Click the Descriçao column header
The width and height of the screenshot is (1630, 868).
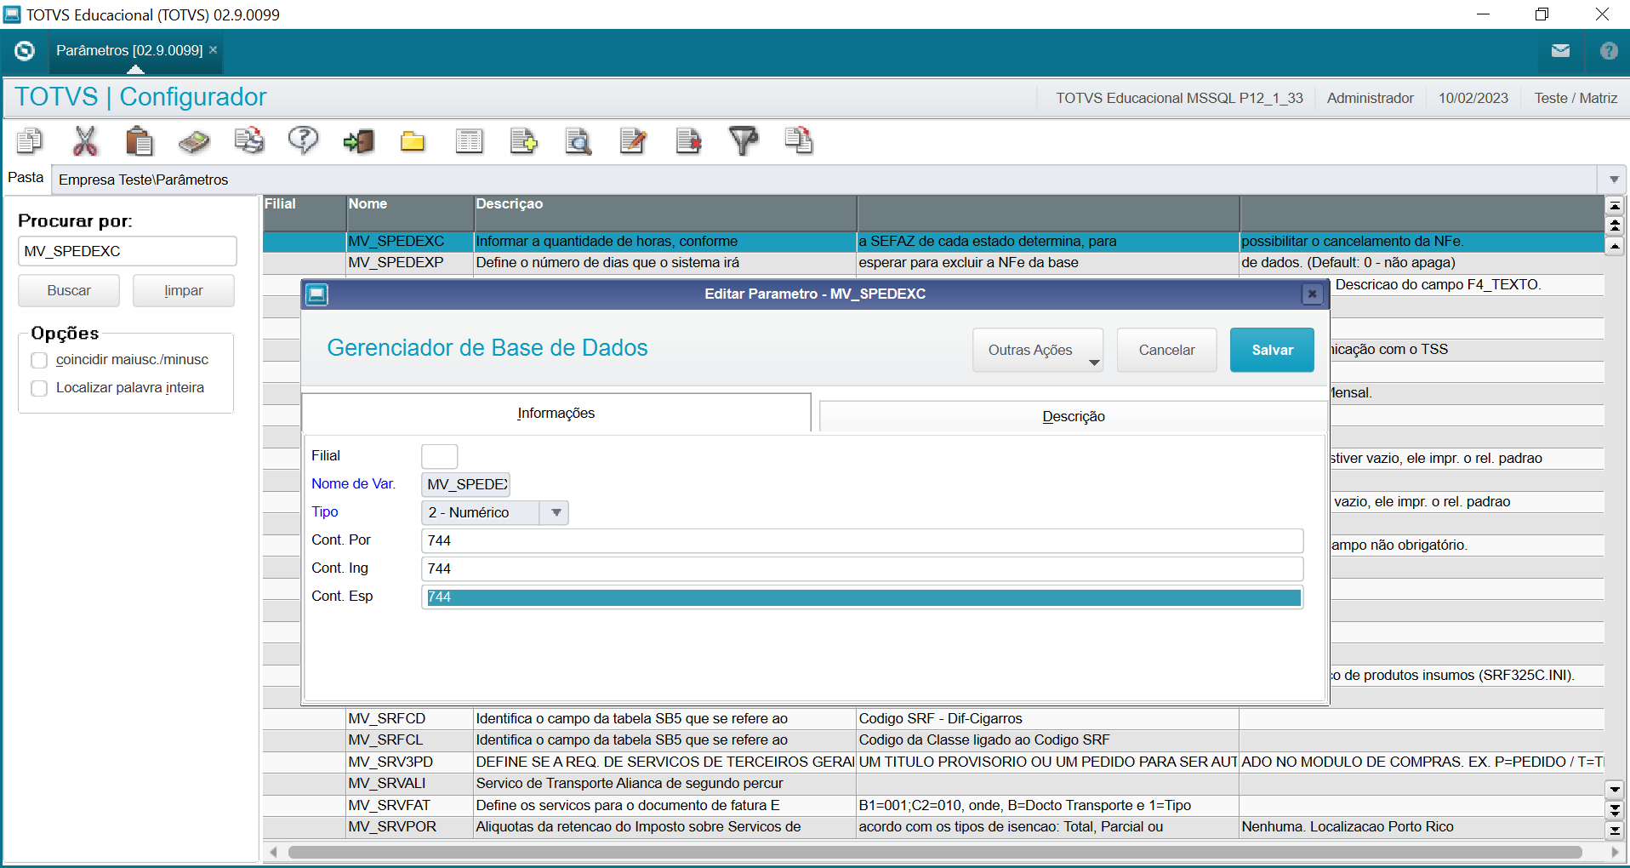[665, 212]
